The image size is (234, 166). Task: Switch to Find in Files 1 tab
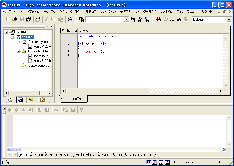click(x=58, y=155)
